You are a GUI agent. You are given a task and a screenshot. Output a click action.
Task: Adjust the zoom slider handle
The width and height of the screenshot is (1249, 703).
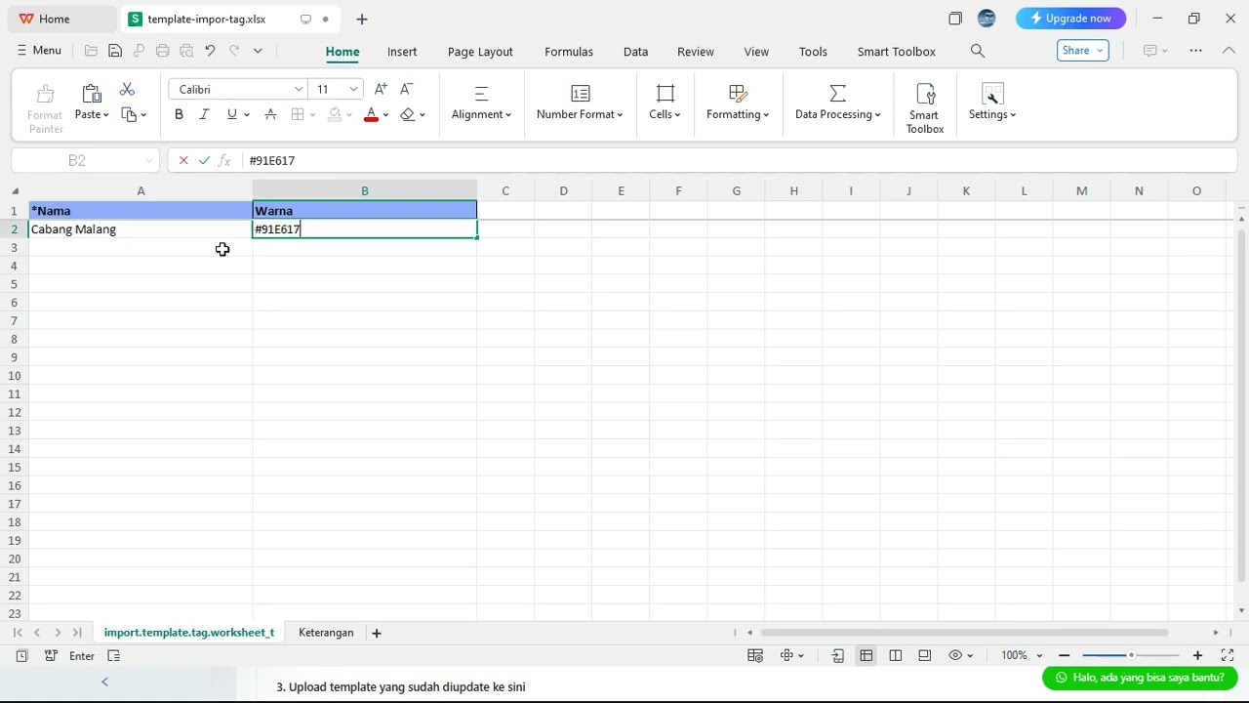(1131, 655)
